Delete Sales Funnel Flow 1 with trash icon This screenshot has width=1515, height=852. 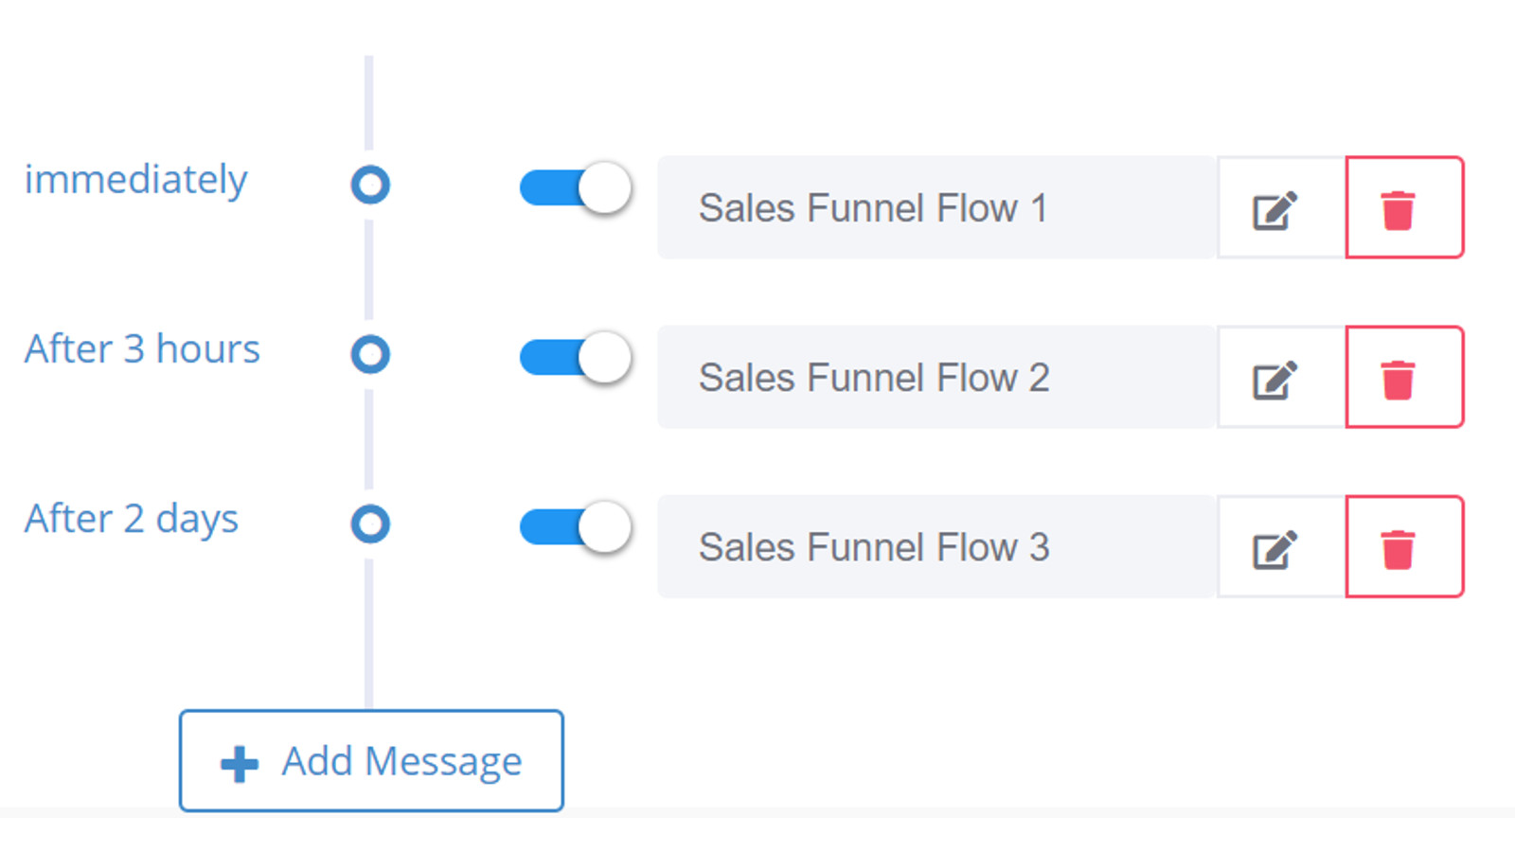(1404, 208)
